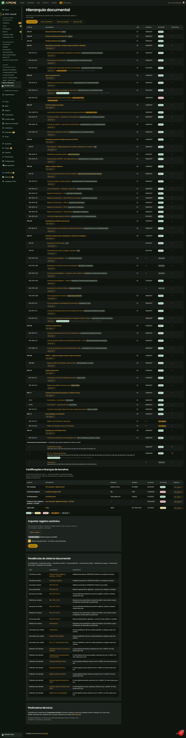Click the red floating chat icon

[x=181, y=733]
